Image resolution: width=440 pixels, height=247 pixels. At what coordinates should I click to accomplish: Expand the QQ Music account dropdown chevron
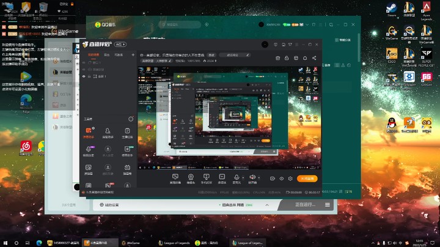pos(307,24)
